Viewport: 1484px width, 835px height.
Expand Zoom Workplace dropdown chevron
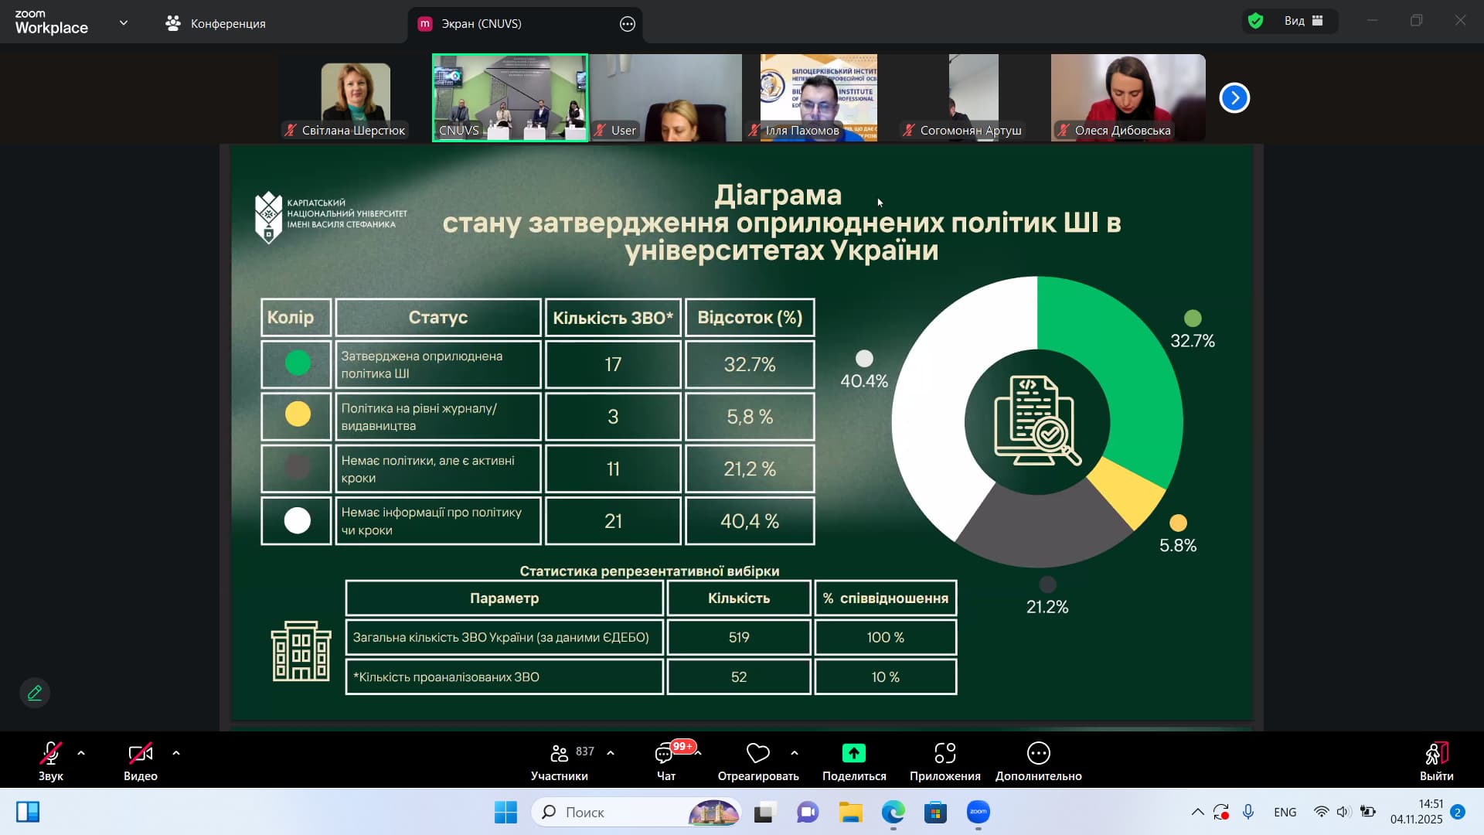[124, 23]
